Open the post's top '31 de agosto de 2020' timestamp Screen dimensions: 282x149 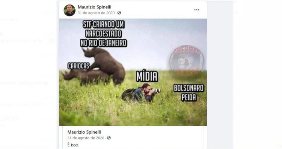click(96, 13)
